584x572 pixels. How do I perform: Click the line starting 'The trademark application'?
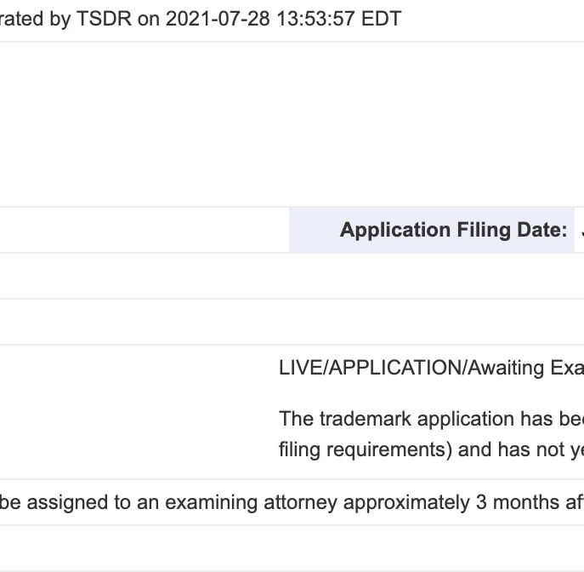431,419
